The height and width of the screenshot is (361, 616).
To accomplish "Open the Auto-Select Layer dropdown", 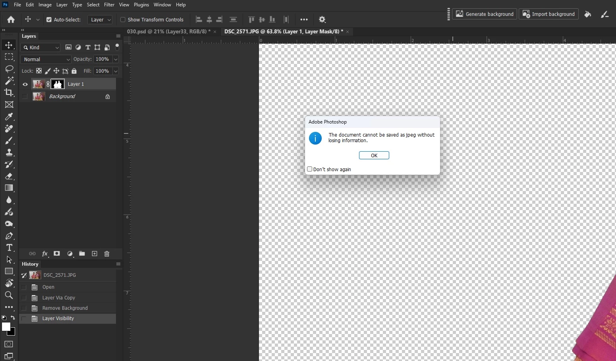I will click(100, 19).
